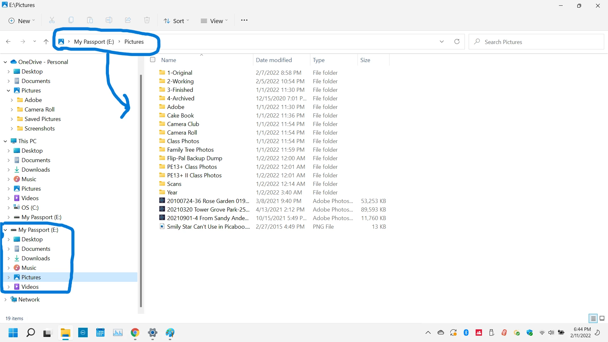Viewport: 608px width, 342px height.
Task: Switch to details view toggle in status bar
Action: pyautogui.click(x=593, y=318)
